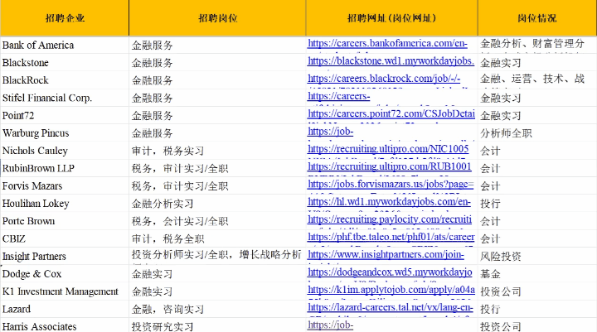Screen dimensions: 597x332
Task: Select Forvis Mazars' 会计 status cell
Action: click(537, 186)
